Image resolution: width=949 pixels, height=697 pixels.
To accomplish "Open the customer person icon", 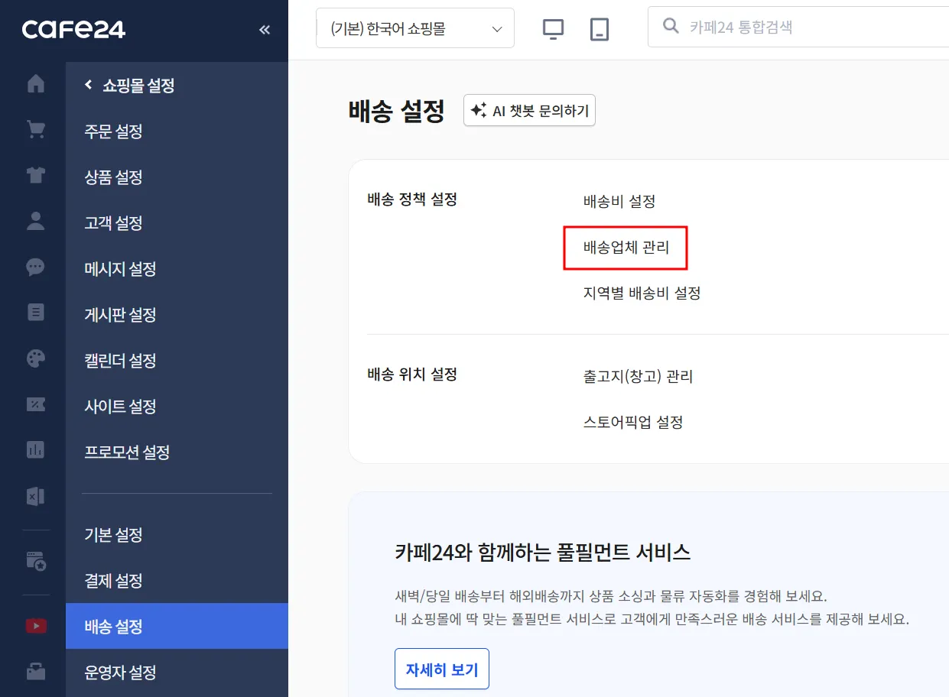I will point(36,221).
